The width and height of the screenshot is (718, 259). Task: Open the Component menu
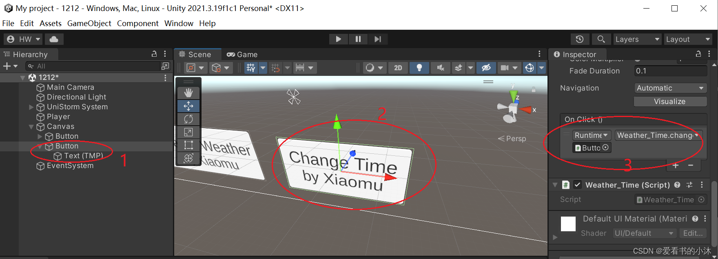click(137, 23)
